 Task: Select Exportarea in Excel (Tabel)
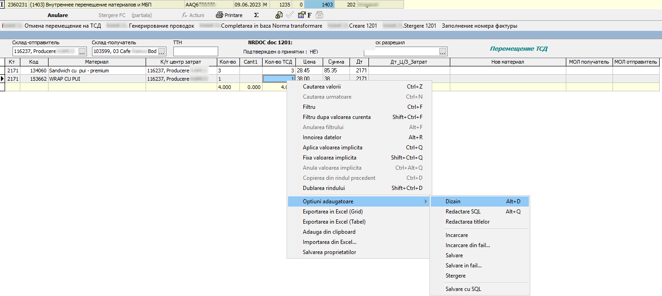click(x=359, y=222)
